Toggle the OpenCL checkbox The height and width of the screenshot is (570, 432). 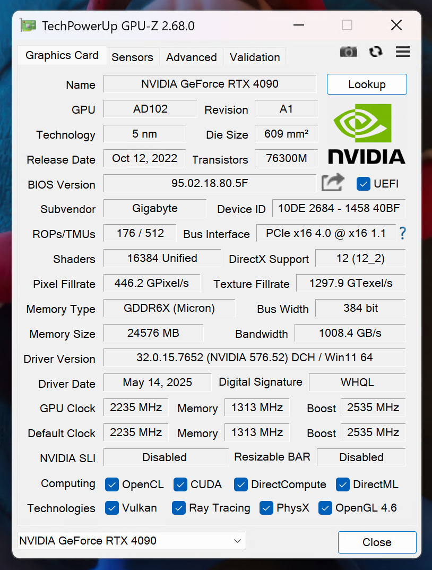click(x=112, y=484)
